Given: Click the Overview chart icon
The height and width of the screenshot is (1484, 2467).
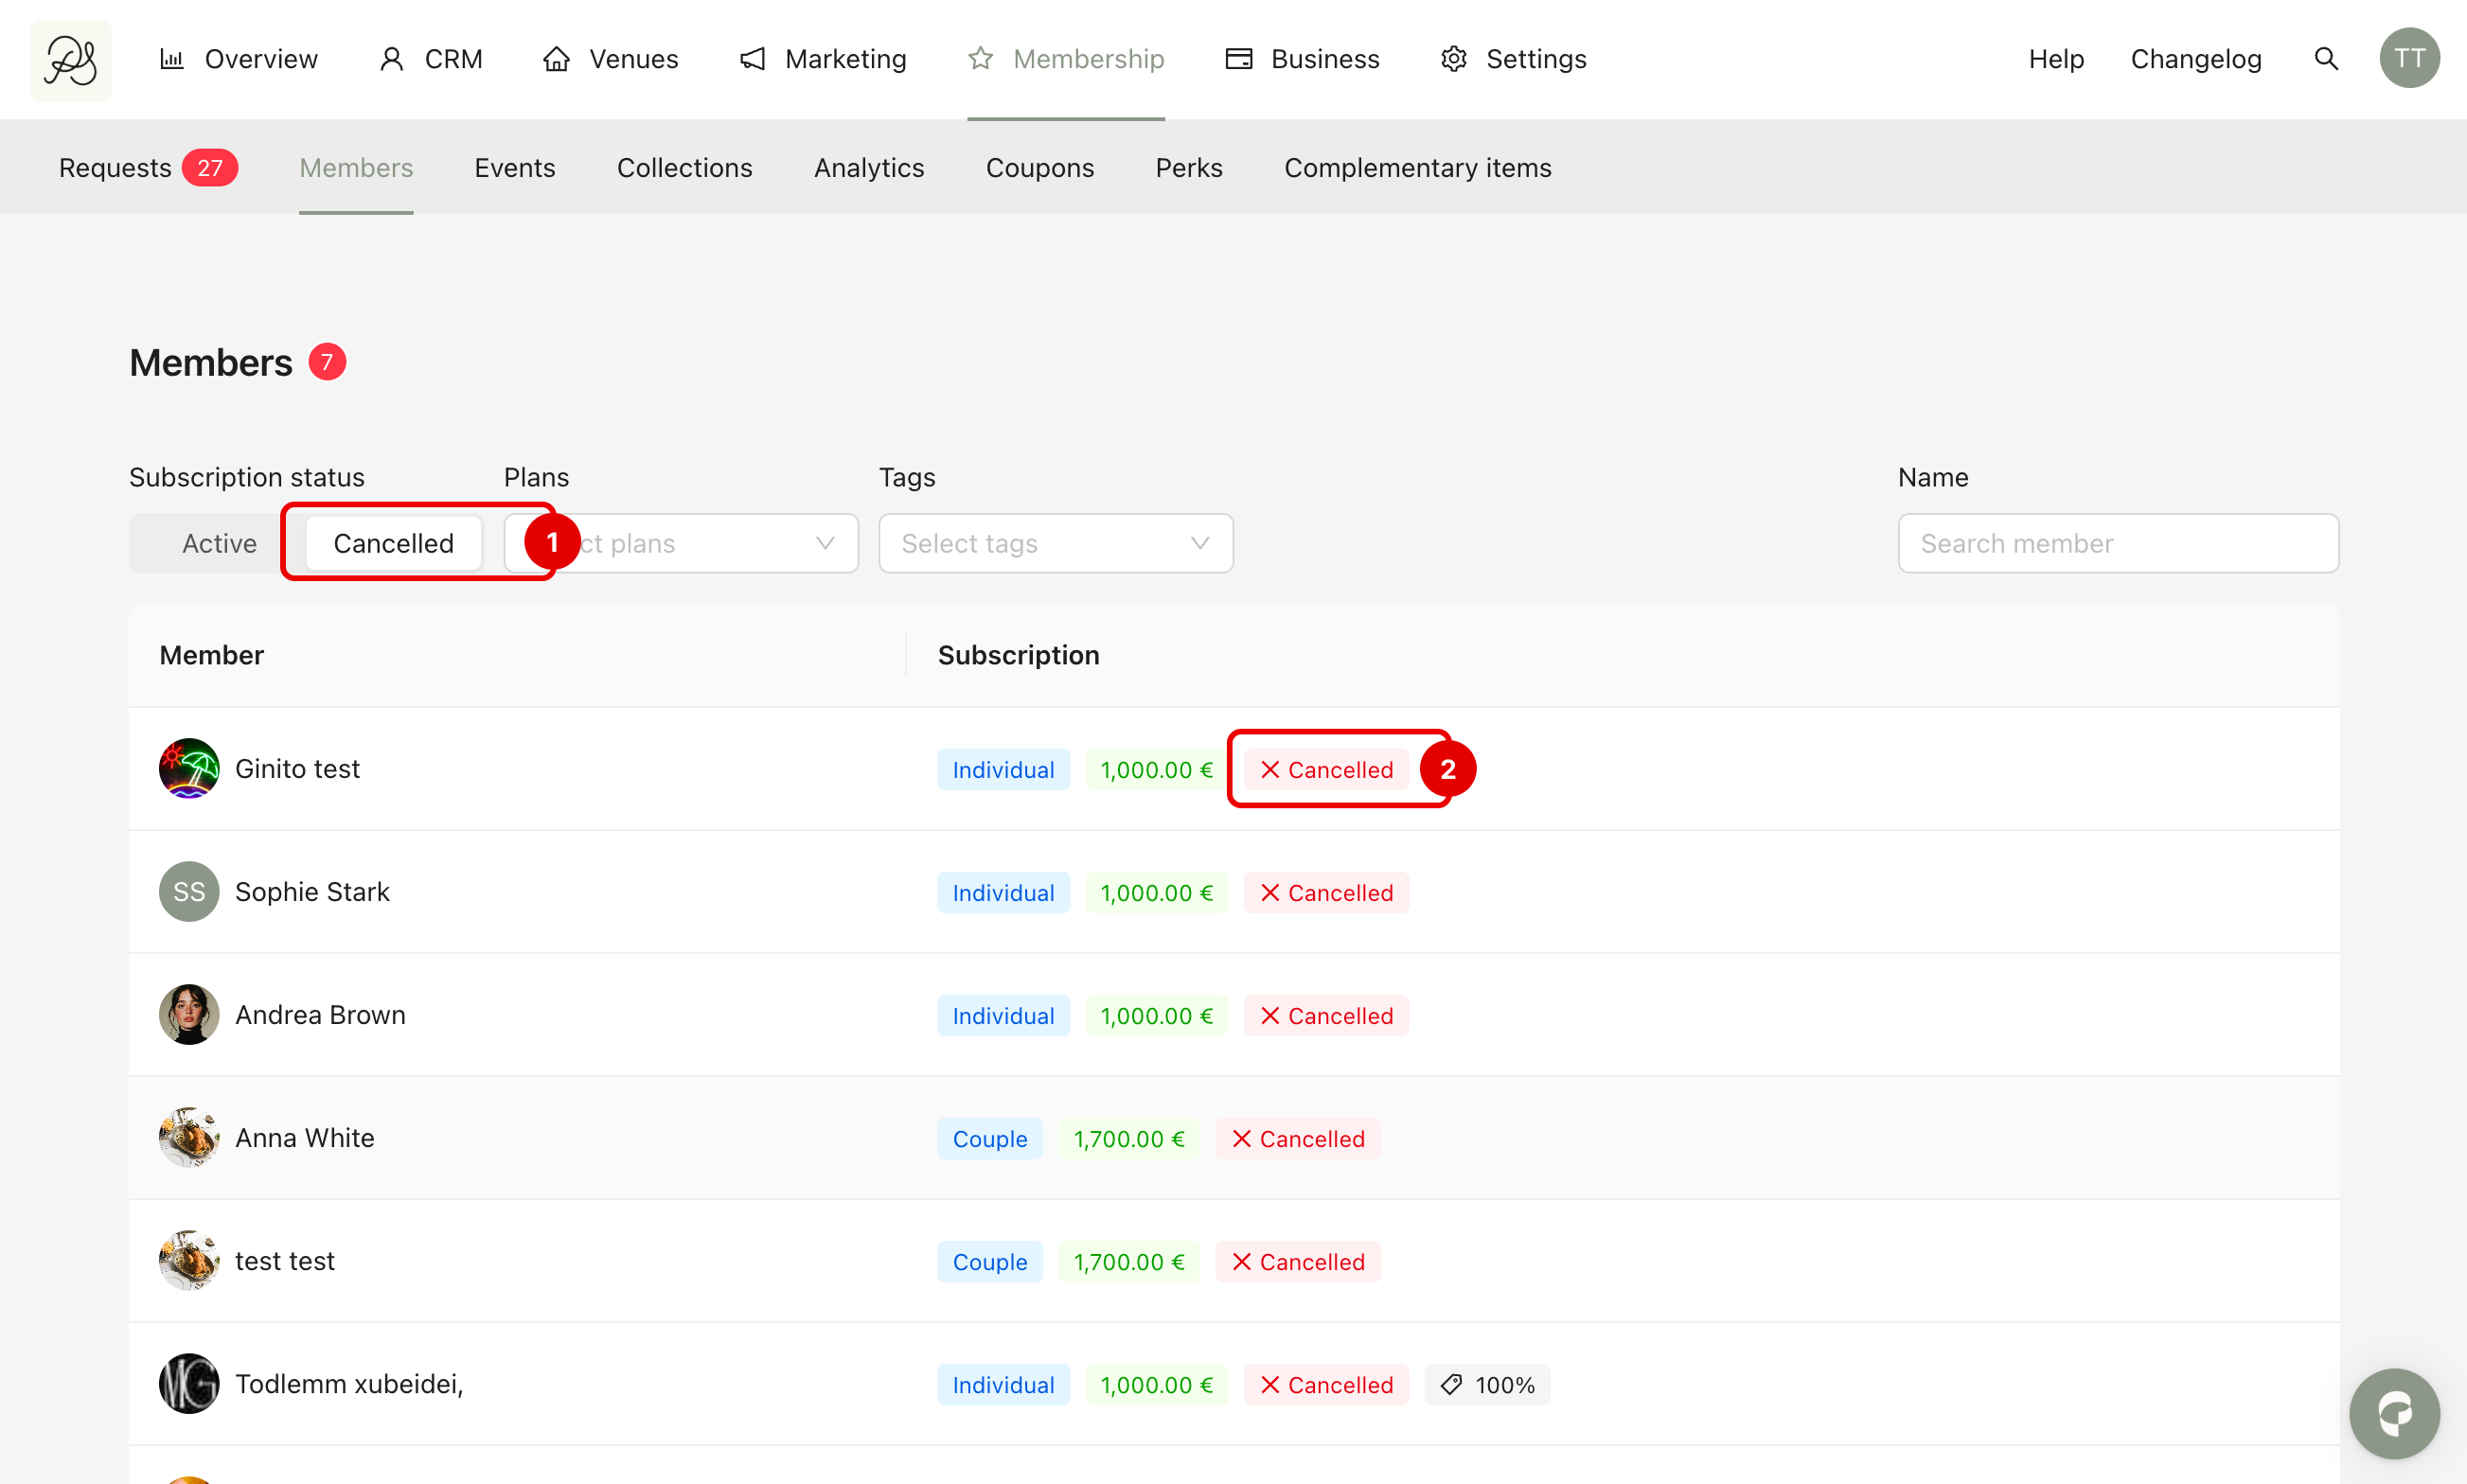Looking at the screenshot, I should 172,59.
